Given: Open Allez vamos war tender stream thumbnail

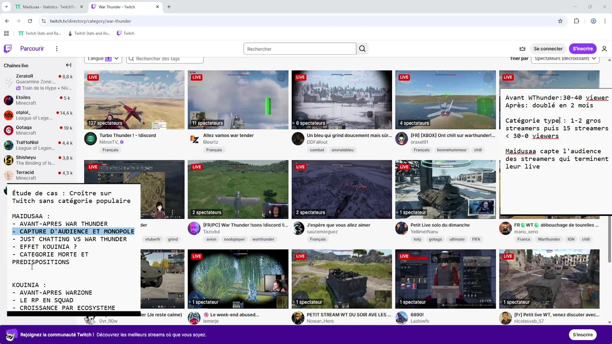Looking at the screenshot, I should (238, 100).
